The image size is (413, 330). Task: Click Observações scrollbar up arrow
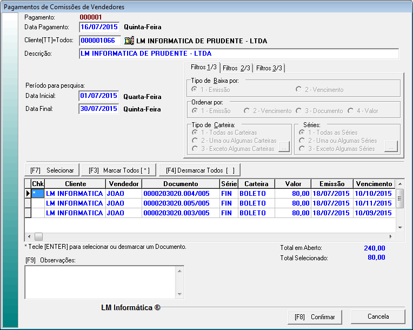(x=179, y=271)
